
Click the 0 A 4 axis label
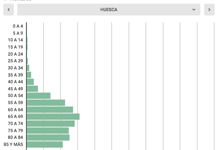(18, 26)
